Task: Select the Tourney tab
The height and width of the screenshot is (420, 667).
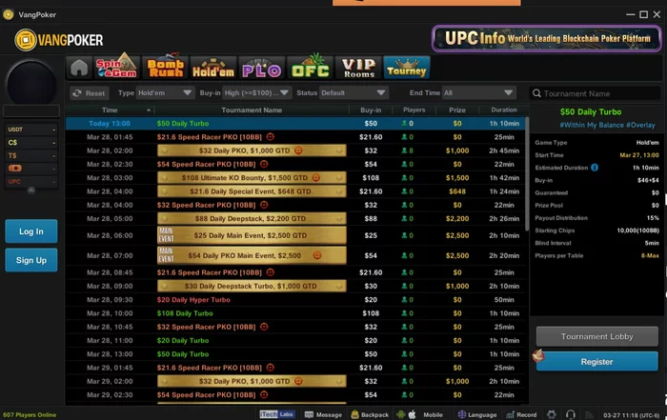Action: pyautogui.click(x=407, y=68)
